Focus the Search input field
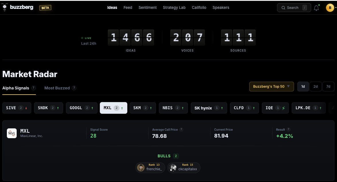 294,8
